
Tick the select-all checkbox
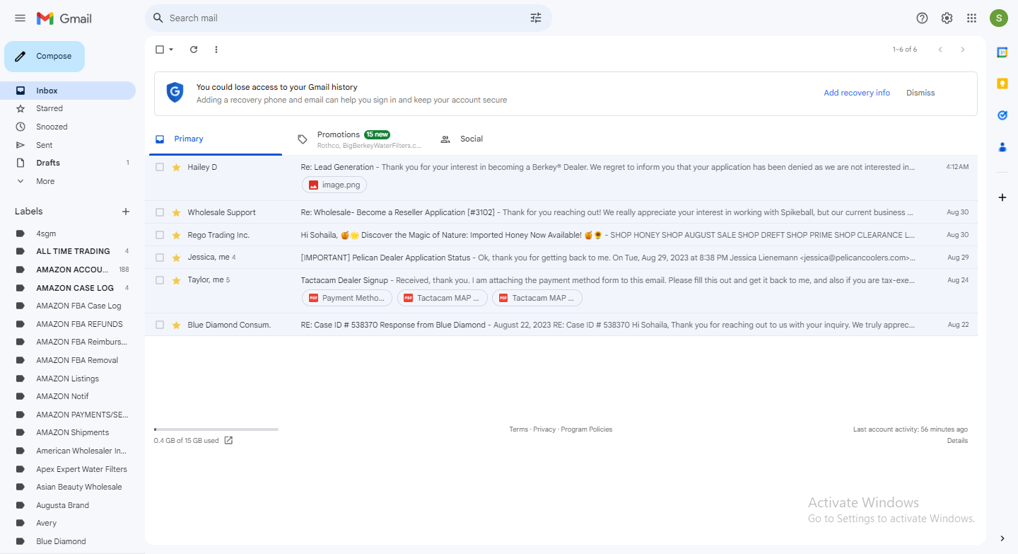(x=160, y=50)
